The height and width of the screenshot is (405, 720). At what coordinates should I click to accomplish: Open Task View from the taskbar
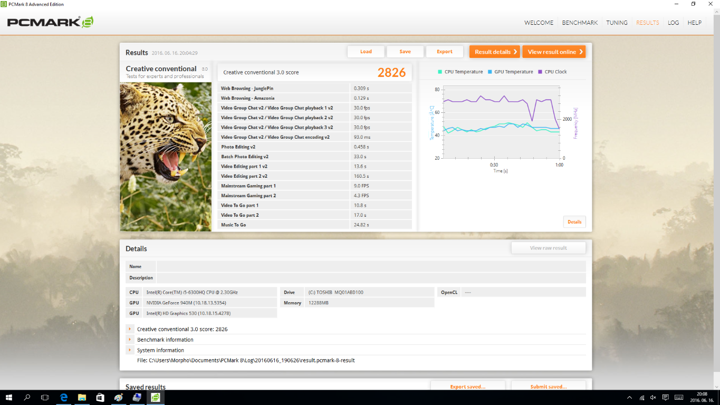pyautogui.click(x=45, y=397)
